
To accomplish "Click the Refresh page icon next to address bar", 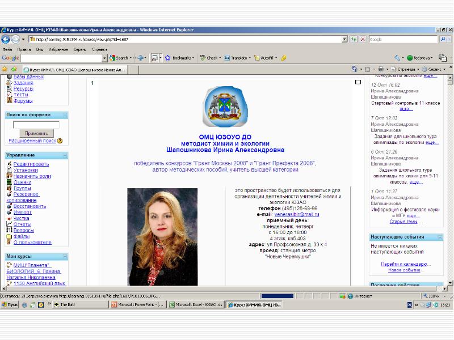I will pos(354,39).
